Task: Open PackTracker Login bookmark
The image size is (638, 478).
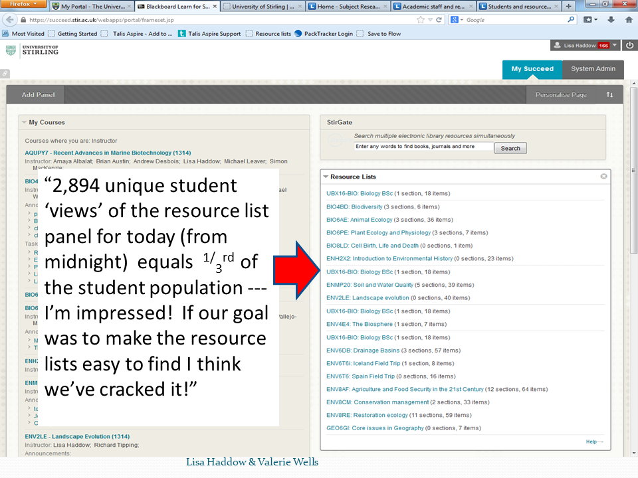Action: pos(328,34)
